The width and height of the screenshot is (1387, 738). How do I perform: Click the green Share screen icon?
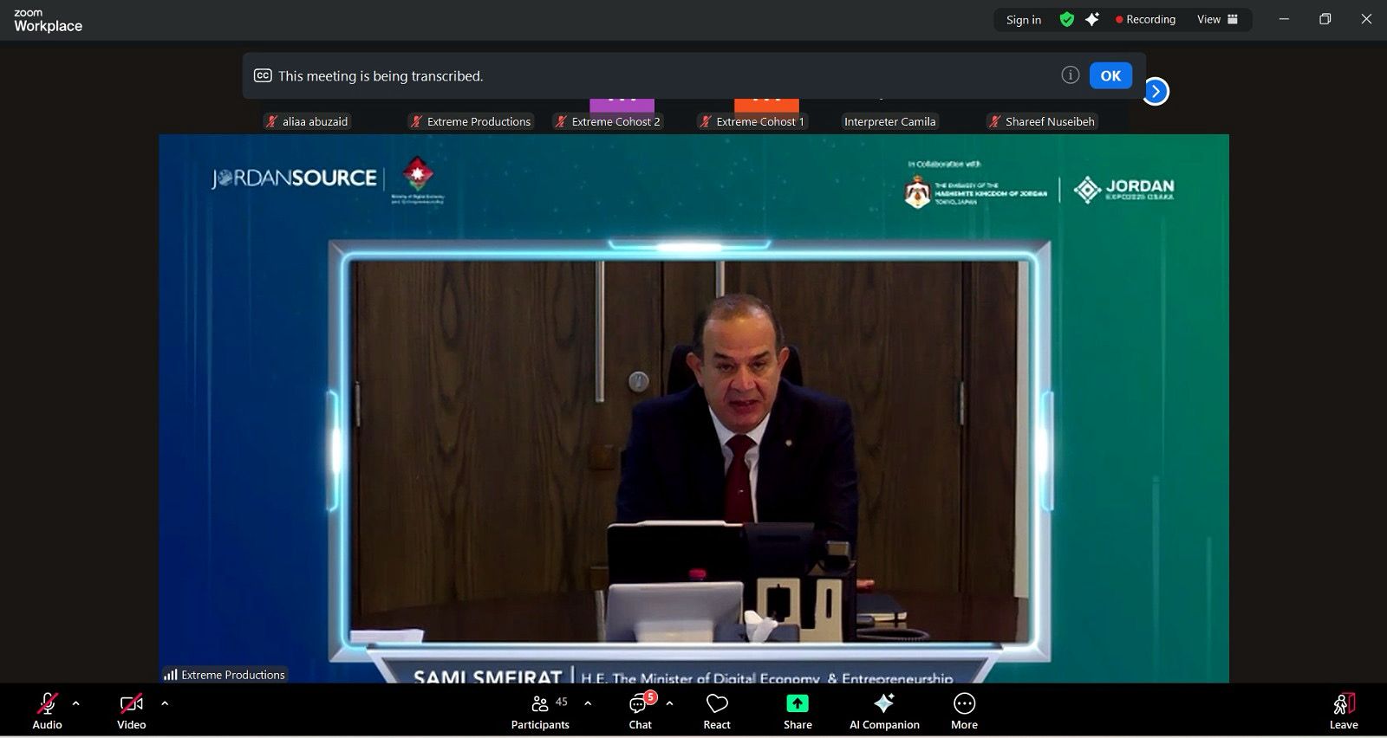[x=797, y=703]
